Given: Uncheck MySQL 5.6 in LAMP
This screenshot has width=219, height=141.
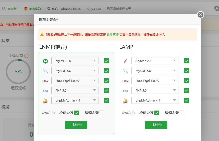Looking at the screenshot, I should [x=187, y=71].
